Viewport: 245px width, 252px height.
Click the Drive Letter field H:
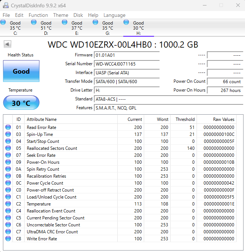coord(127,90)
